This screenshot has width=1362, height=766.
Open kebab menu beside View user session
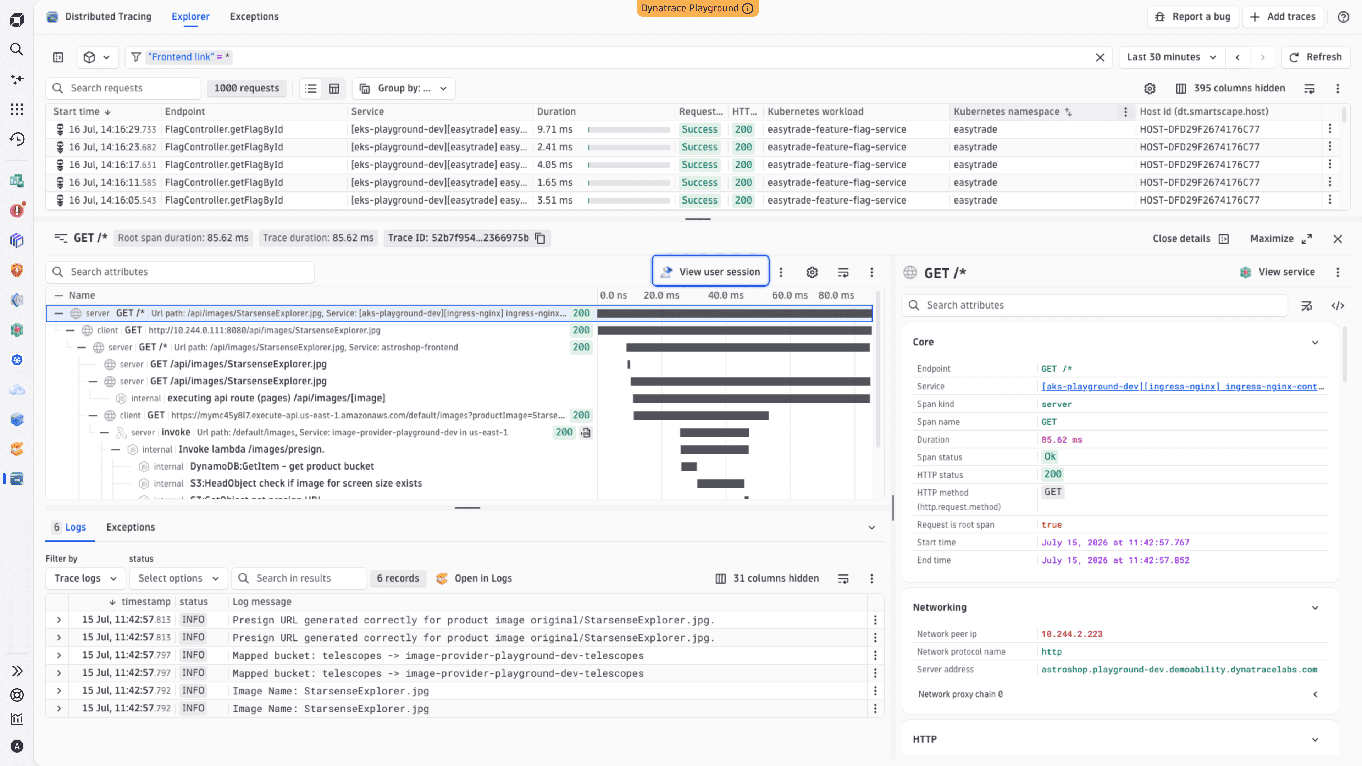[780, 272]
